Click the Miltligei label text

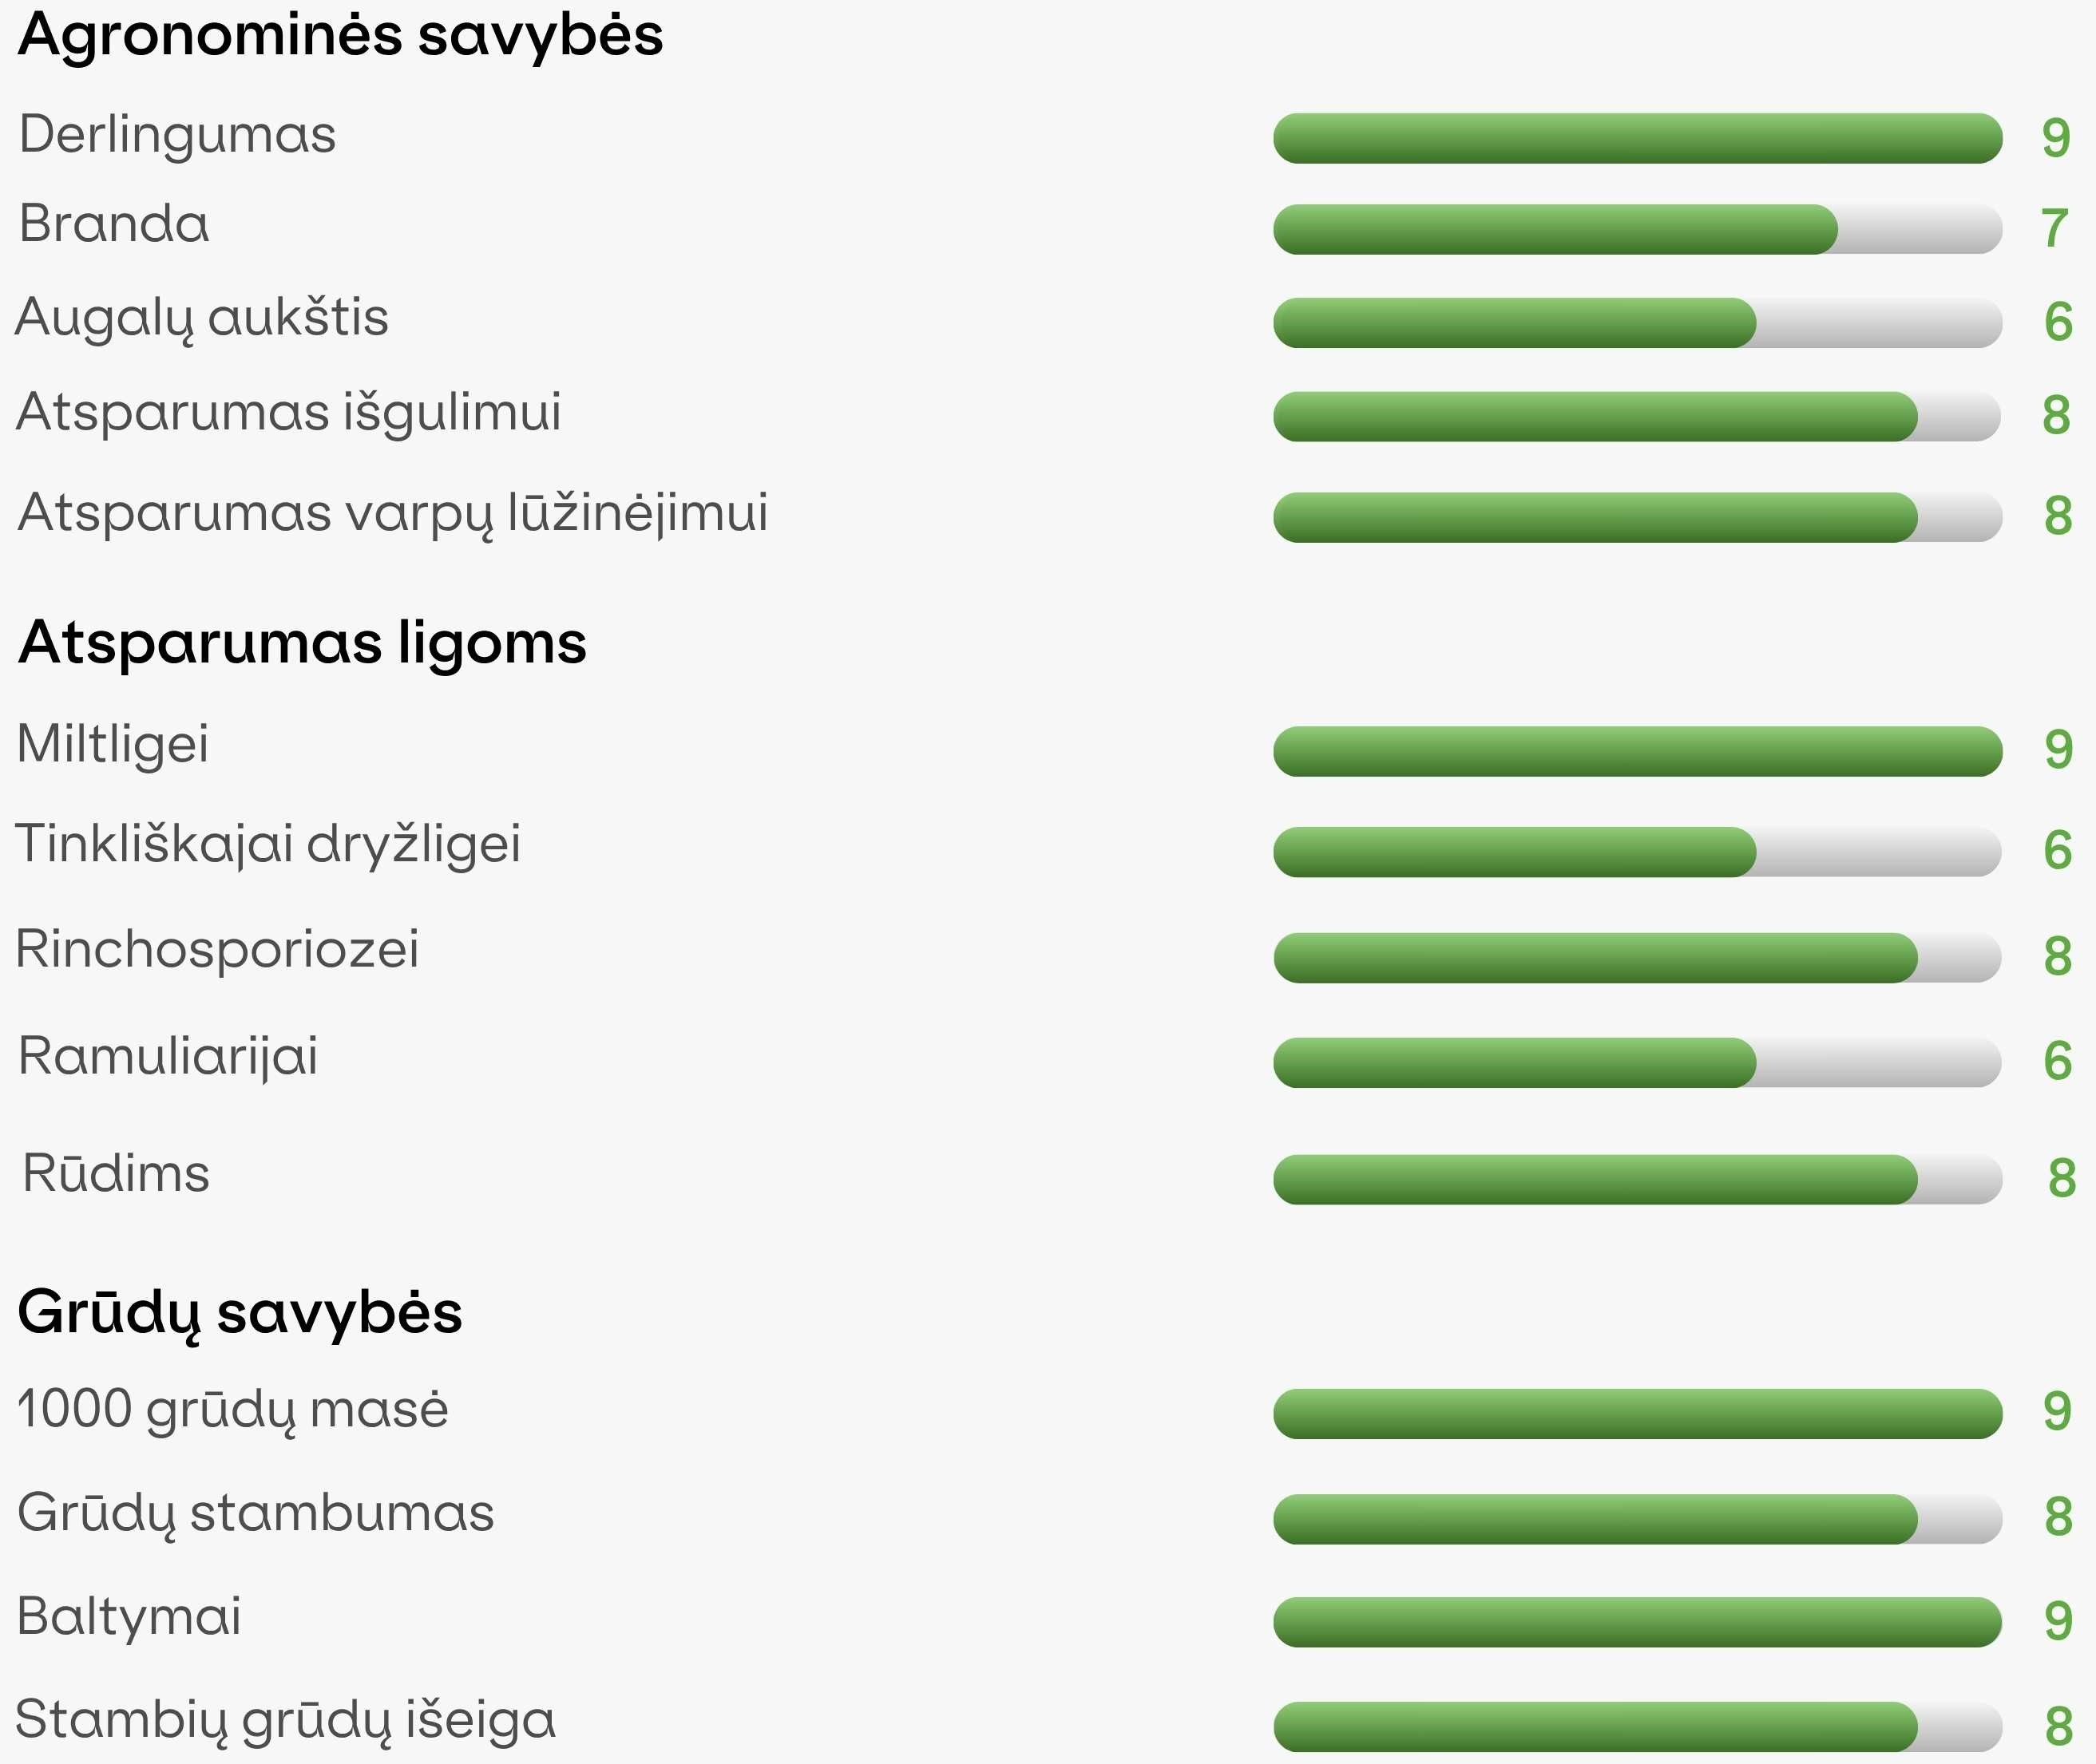(x=113, y=745)
